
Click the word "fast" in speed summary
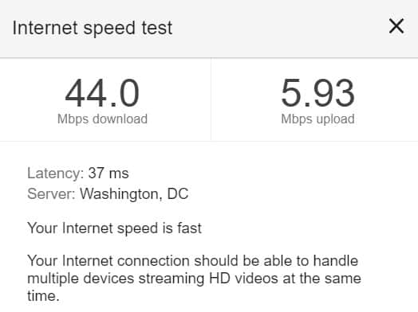pyautogui.click(x=190, y=228)
